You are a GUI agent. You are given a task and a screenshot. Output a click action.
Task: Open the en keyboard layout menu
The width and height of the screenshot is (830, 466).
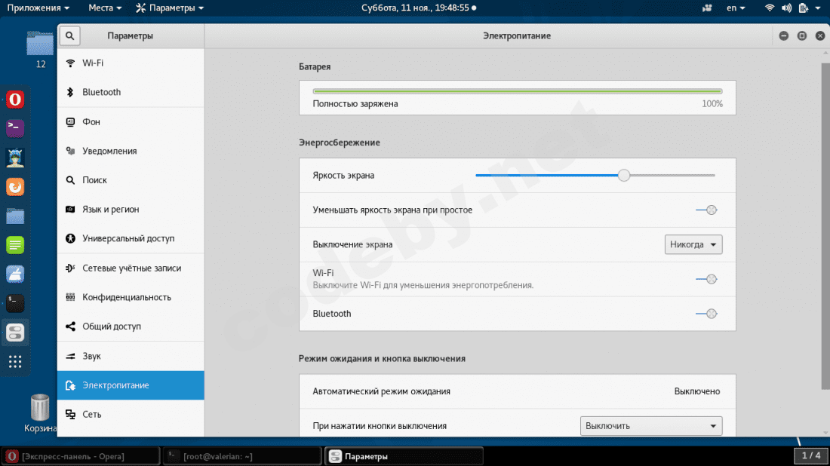pos(736,8)
